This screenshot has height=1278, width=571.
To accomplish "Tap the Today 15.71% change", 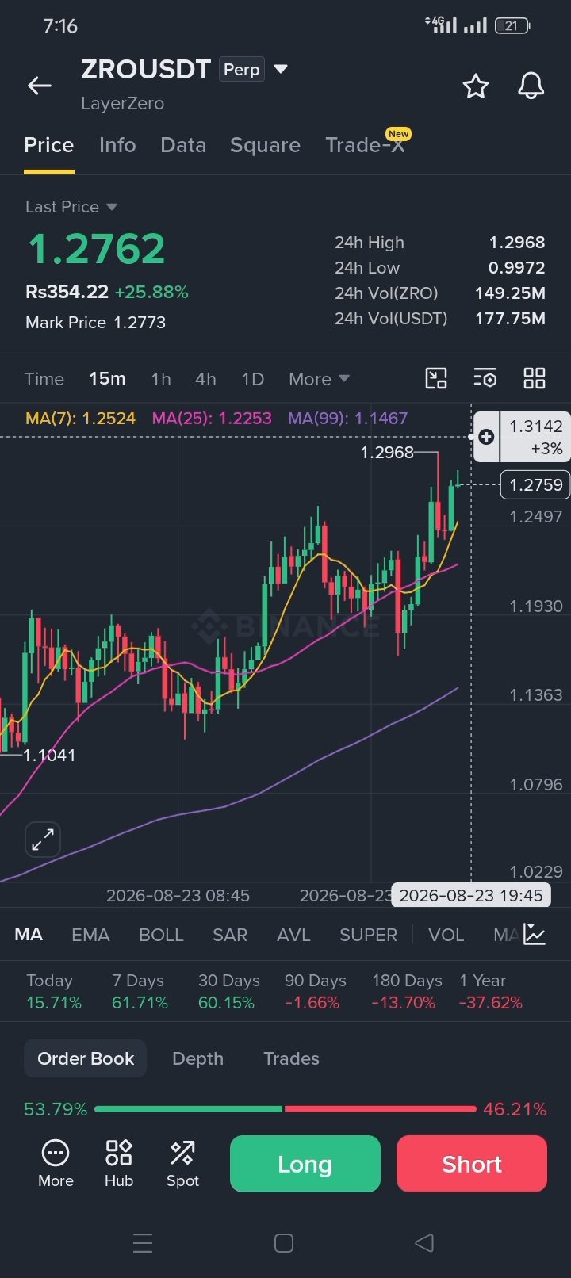I will point(53,992).
